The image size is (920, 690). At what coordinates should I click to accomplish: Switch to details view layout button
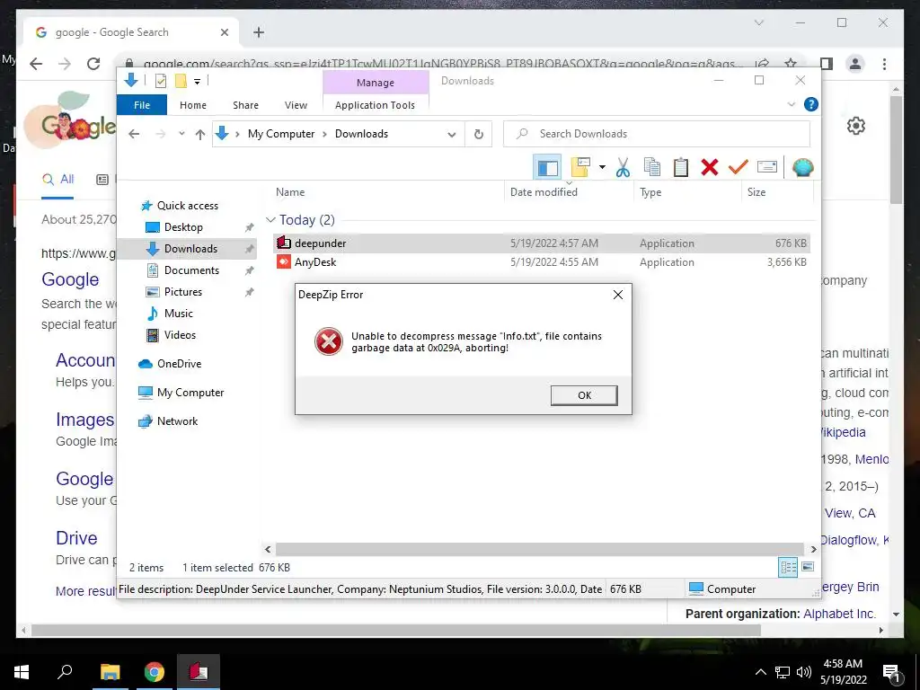787,567
